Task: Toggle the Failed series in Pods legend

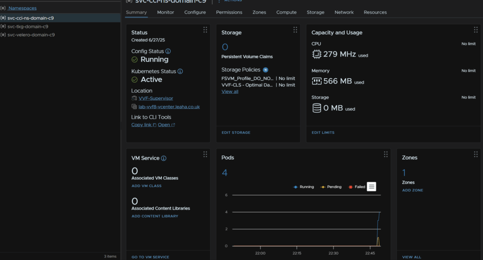Action: [357, 187]
